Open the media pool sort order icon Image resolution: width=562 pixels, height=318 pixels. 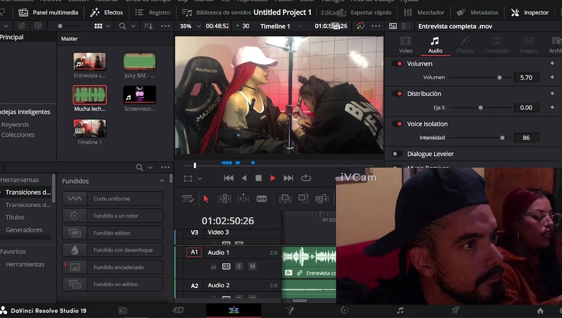(x=148, y=26)
